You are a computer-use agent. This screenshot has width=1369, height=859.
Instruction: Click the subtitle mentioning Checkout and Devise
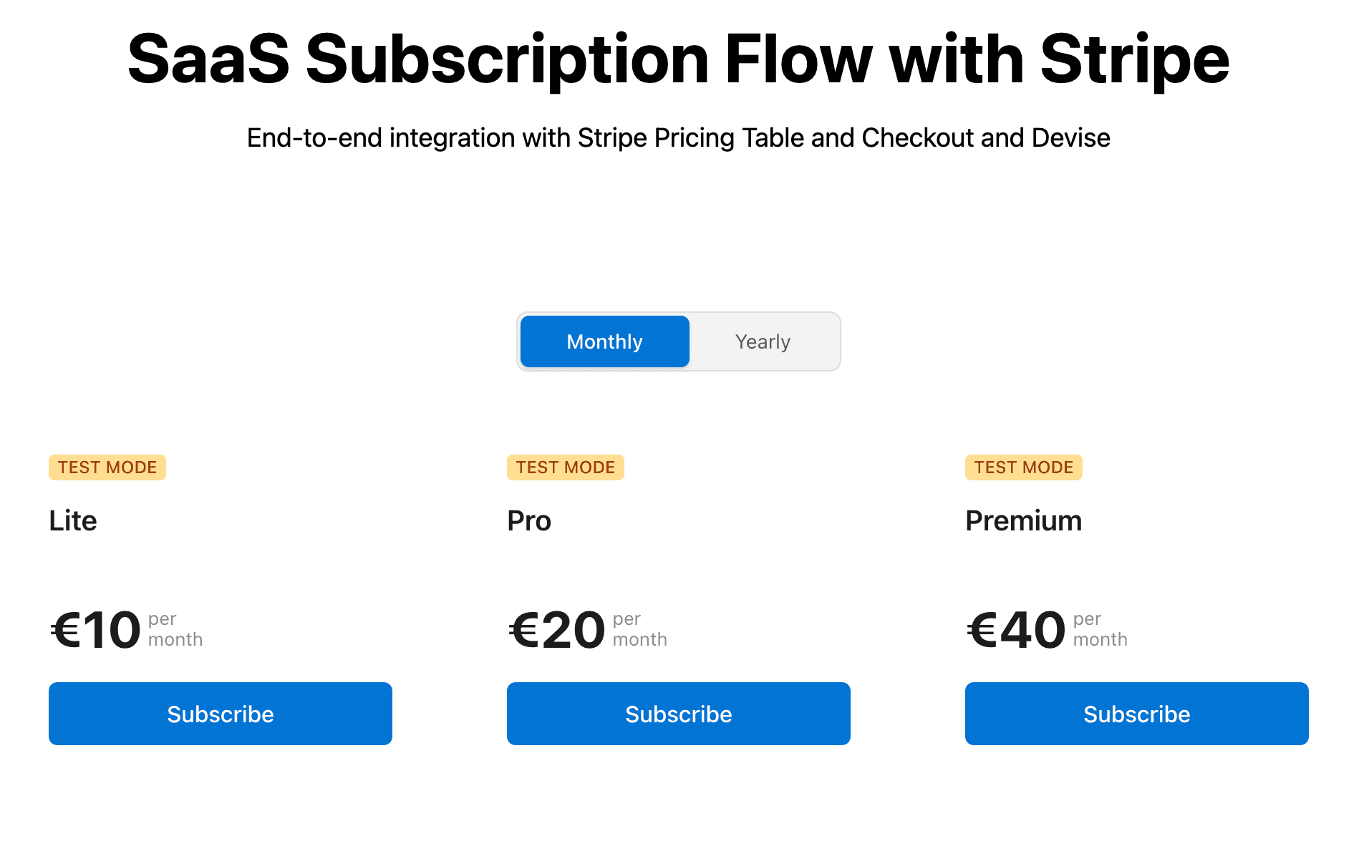coord(678,137)
